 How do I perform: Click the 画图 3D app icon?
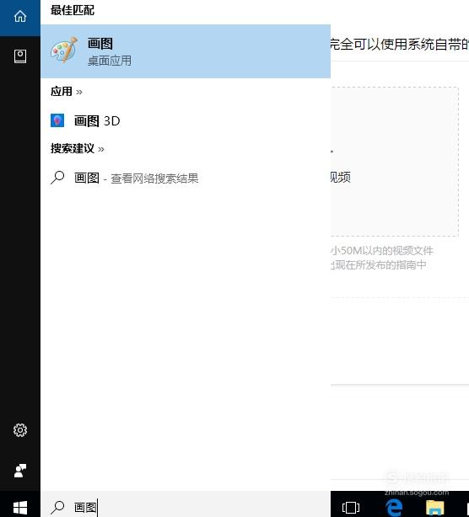tap(57, 120)
